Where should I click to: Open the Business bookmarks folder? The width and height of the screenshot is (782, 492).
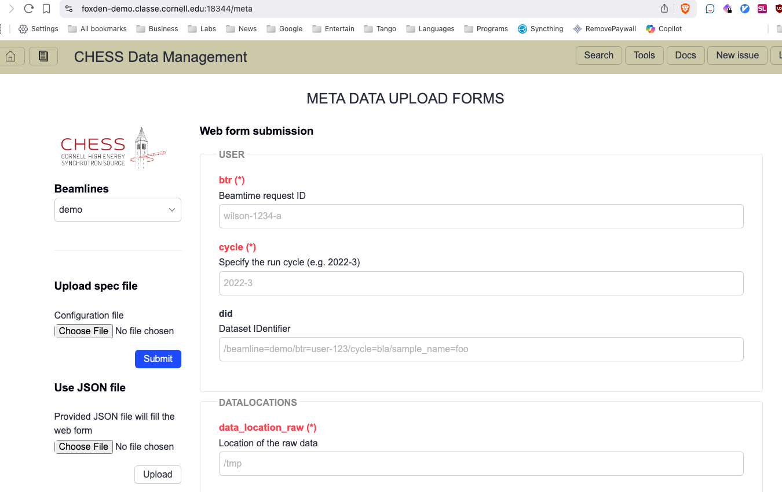pyautogui.click(x=157, y=29)
